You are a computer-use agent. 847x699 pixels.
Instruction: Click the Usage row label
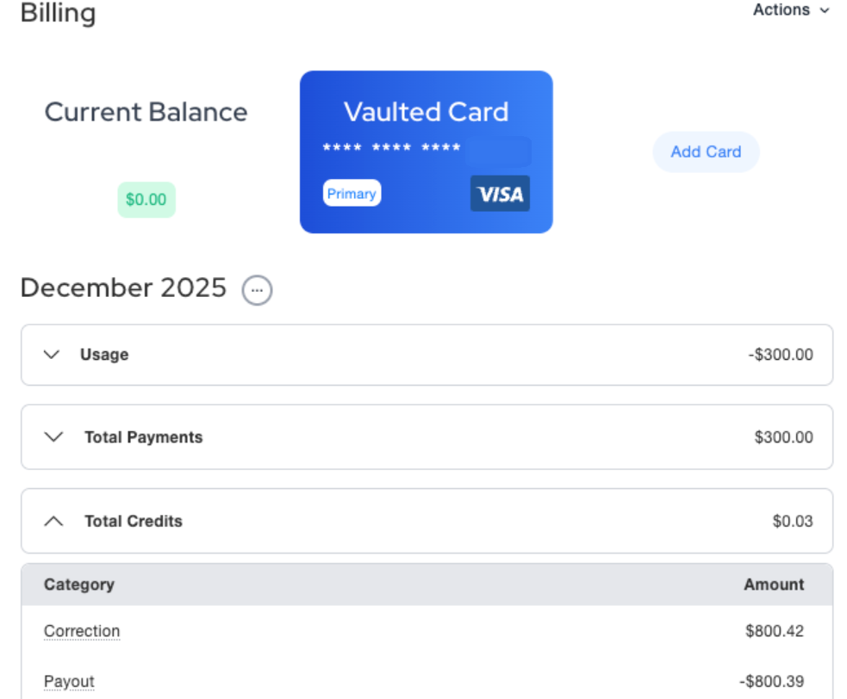104,355
